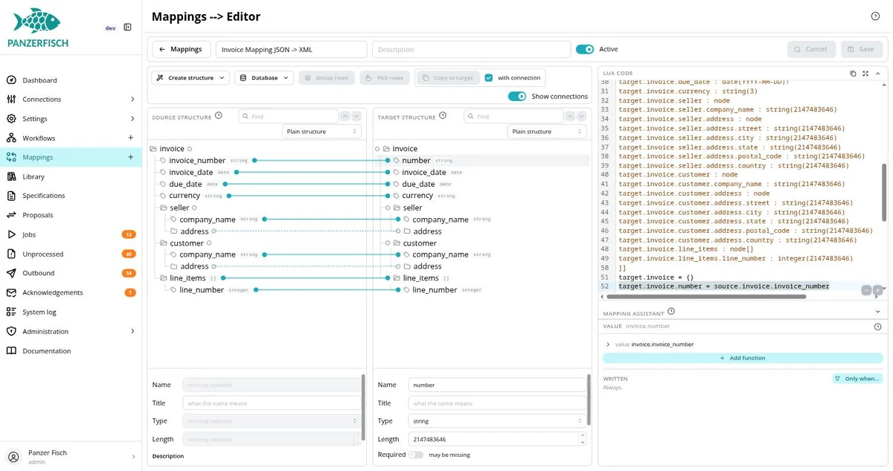Open help icon next to Source Structure
Viewport: 893px width, 471px height.
click(x=219, y=116)
